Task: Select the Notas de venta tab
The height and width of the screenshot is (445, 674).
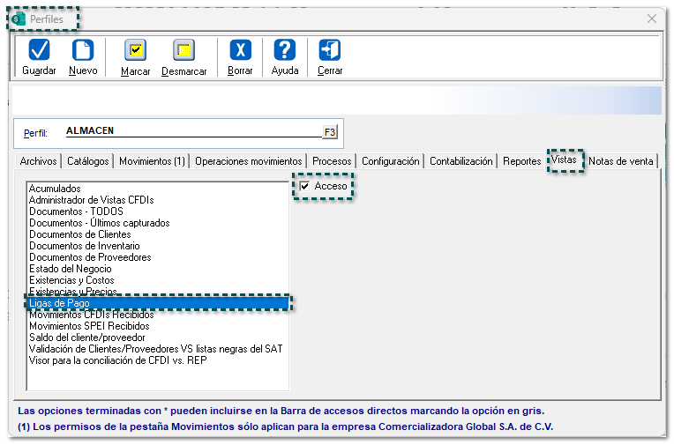Action: point(621,161)
